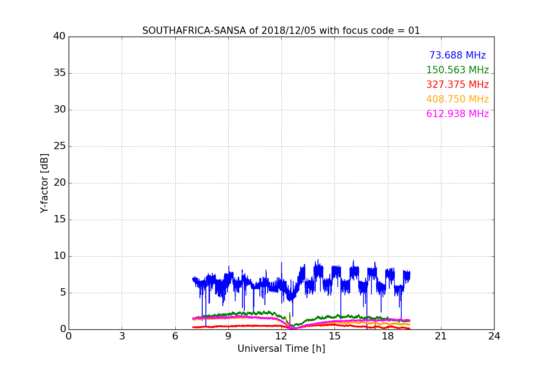Select the 150.563 MHz legend label
The height and width of the screenshot is (366, 549).
click(x=457, y=70)
